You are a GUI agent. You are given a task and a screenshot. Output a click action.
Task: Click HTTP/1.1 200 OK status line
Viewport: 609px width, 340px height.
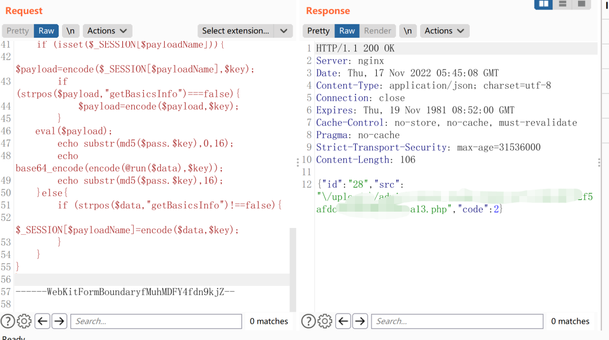pyautogui.click(x=355, y=48)
